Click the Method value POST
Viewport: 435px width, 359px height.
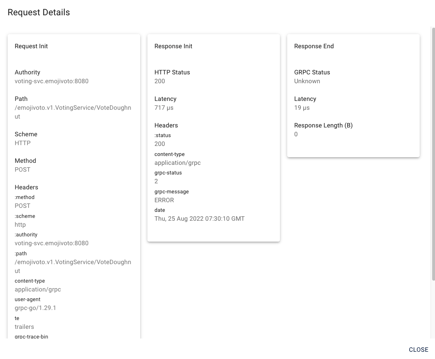coord(23,170)
